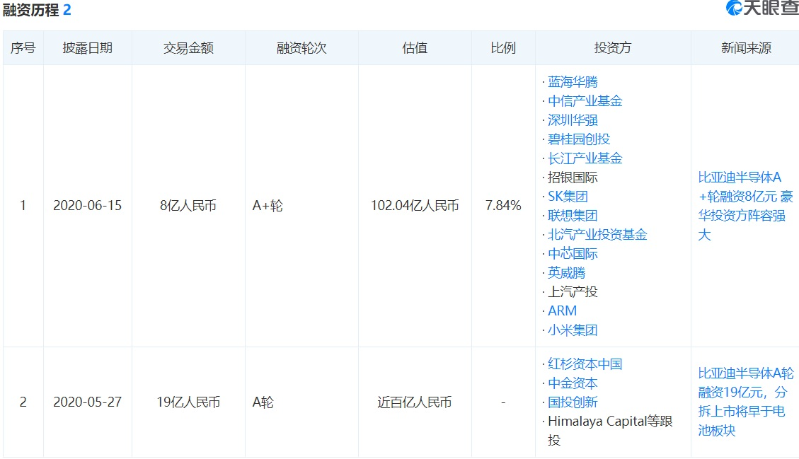Image resolution: width=799 pixels, height=459 pixels.
Task: Open 碧桂园创投 investor link
Action: tap(578, 139)
